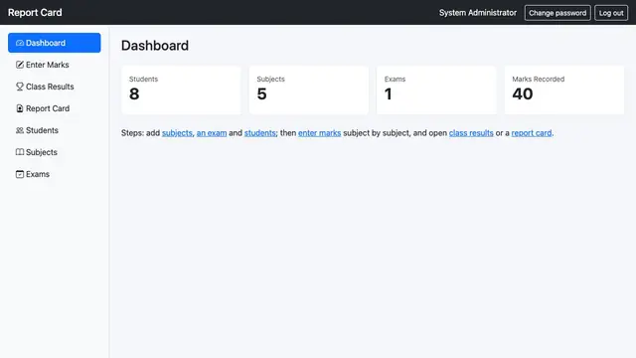Follow the 'an exam' link

click(x=212, y=133)
